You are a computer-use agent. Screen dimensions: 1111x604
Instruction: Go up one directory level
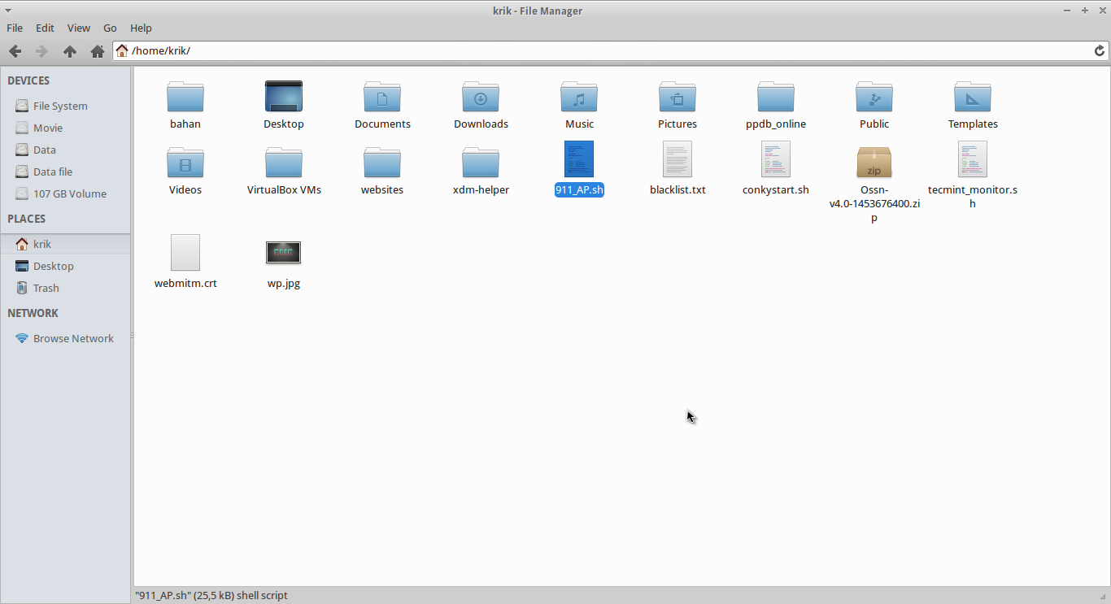pyautogui.click(x=70, y=50)
